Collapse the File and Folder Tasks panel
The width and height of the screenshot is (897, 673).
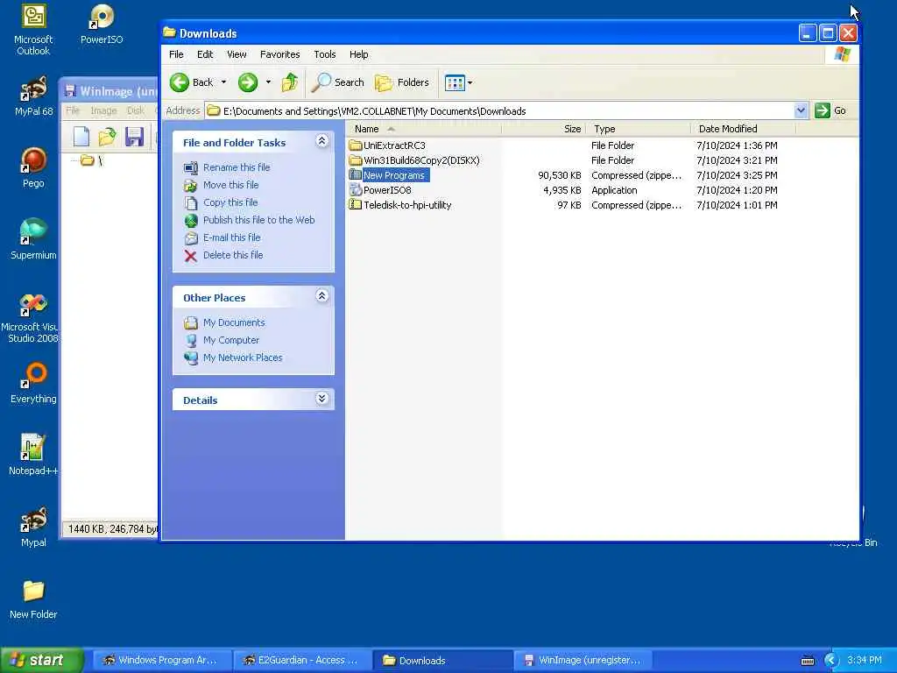[x=322, y=141]
